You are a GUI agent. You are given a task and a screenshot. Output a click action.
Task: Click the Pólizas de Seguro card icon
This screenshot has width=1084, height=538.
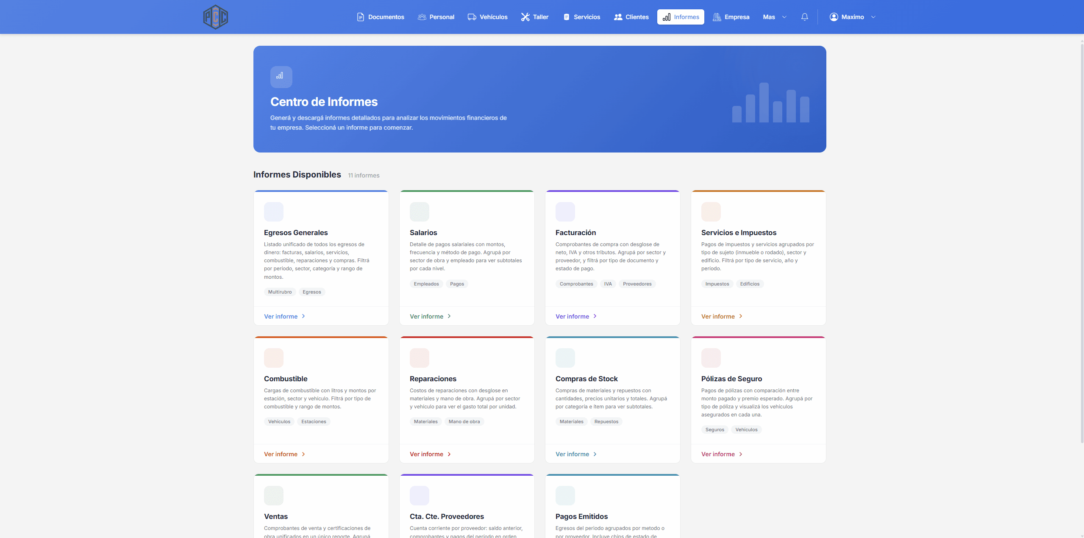[x=711, y=358]
